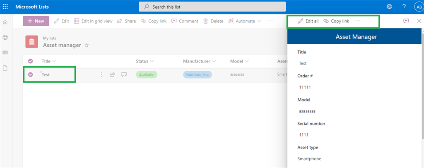Choose Edit in grid view
Screen dimensions: 424x168
pyautogui.click(x=93, y=21)
